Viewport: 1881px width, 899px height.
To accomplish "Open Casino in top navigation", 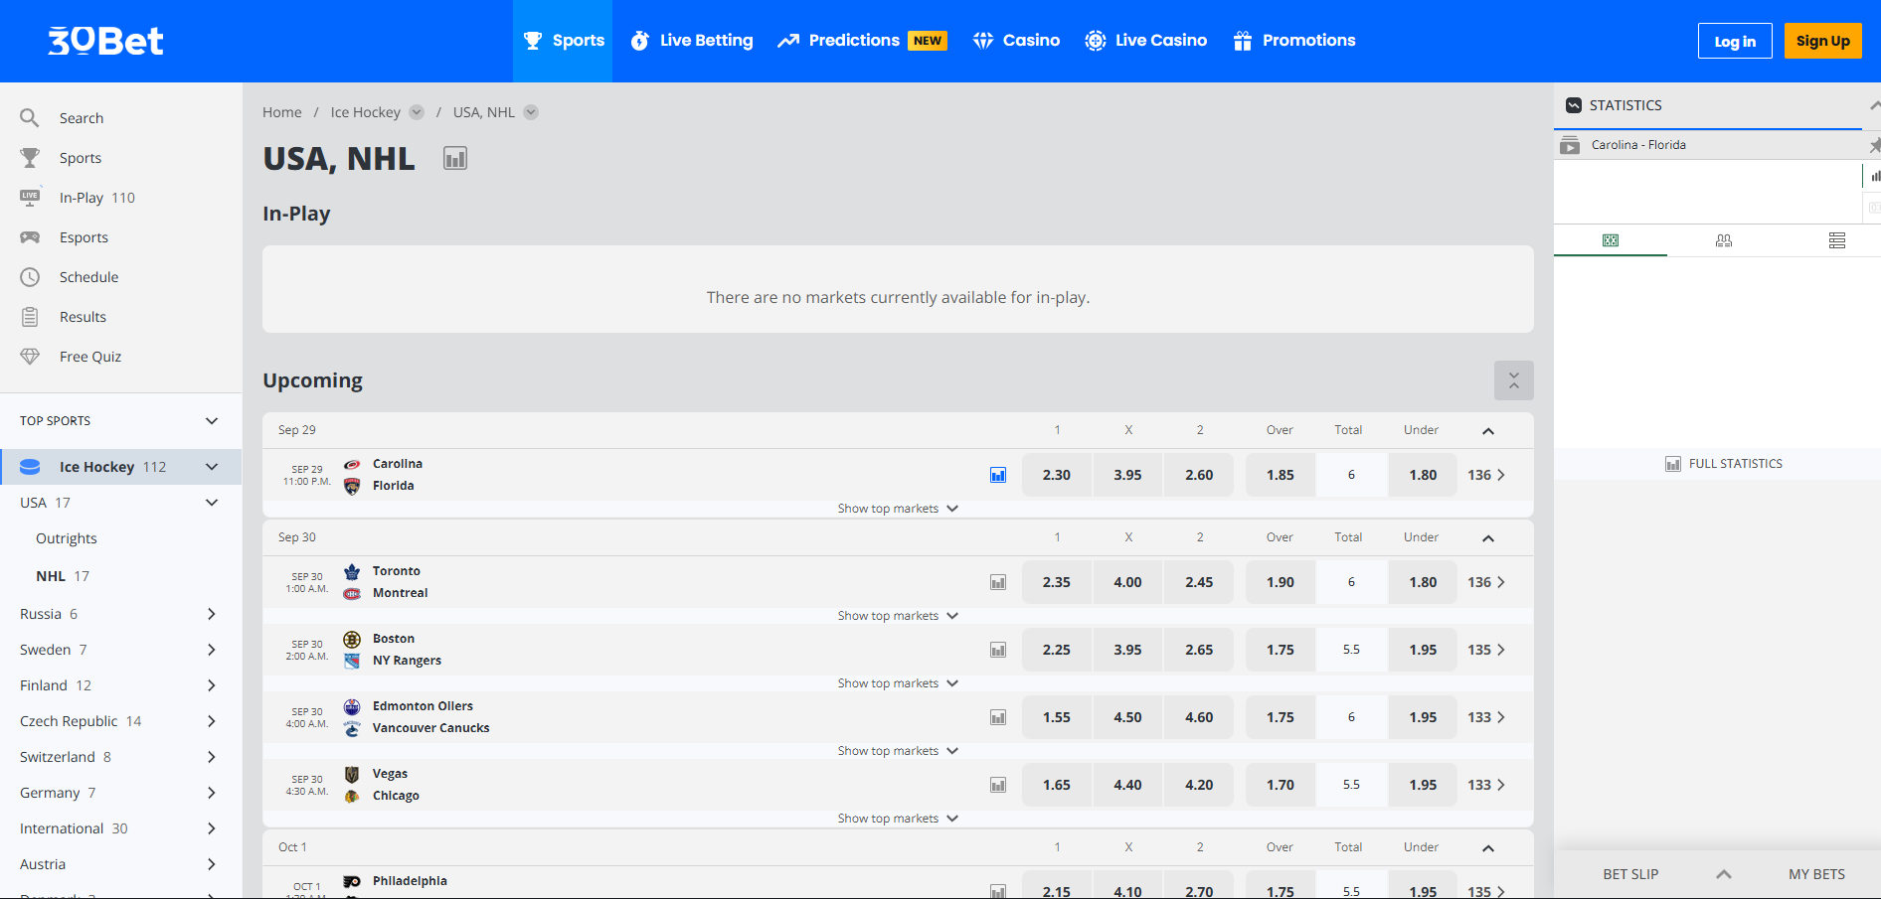I will pos(1016,41).
